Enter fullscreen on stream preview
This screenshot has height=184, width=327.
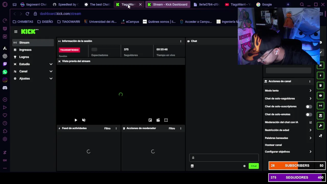[166, 120]
